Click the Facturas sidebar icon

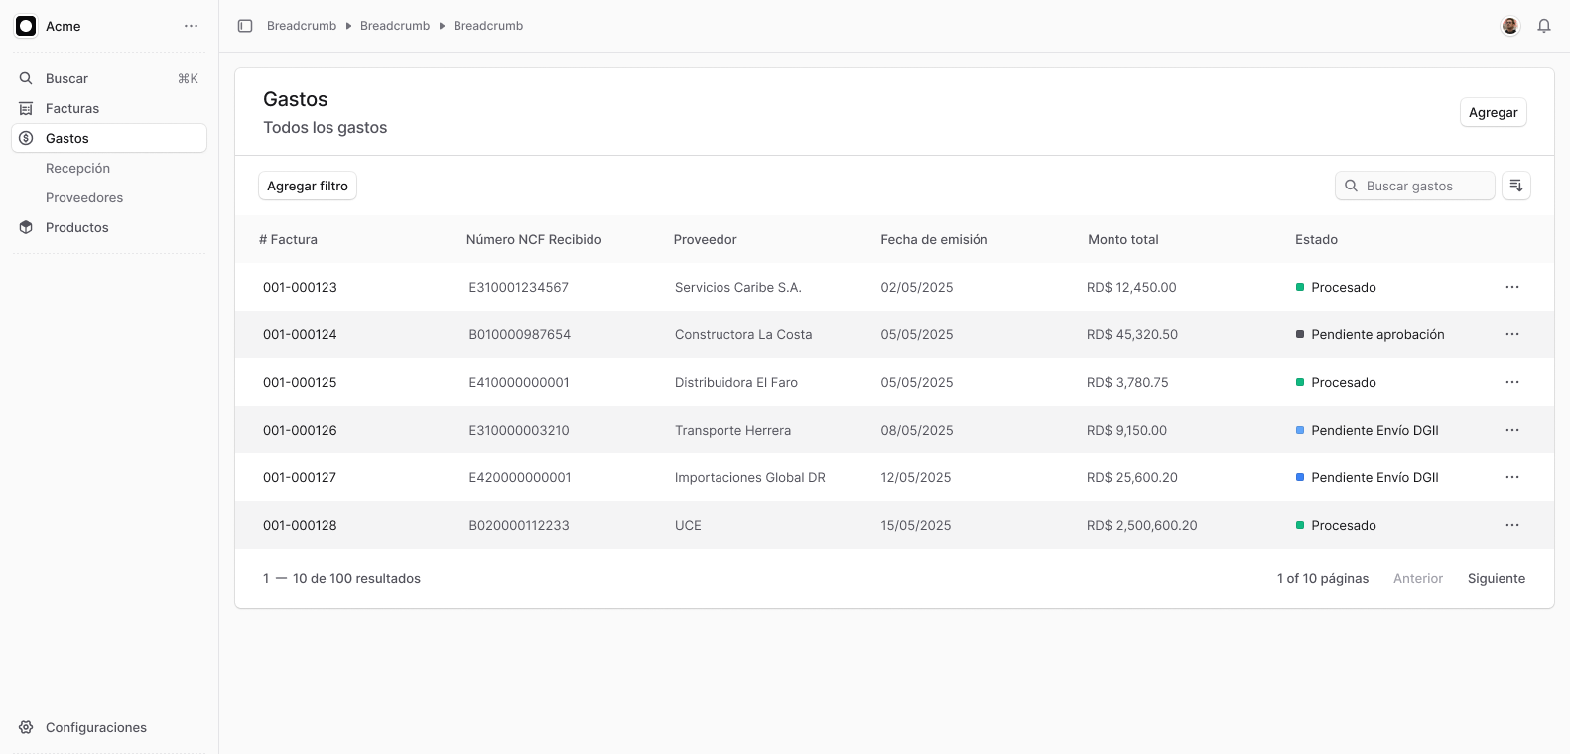click(x=26, y=108)
